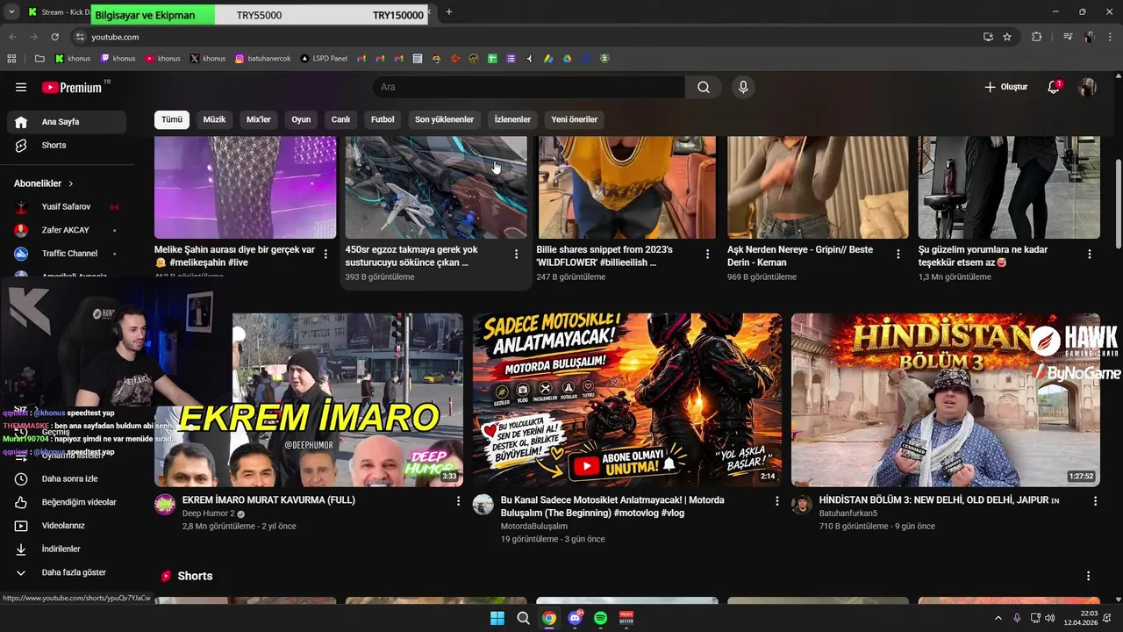This screenshot has width=1123, height=632.
Task: Open the Zafer AKCAY subscription channel
Action: coord(67,230)
